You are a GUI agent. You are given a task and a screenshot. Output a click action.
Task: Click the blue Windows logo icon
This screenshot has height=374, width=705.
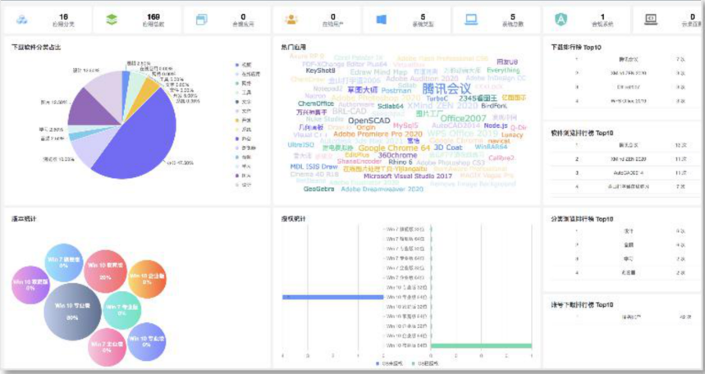coord(382,20)
